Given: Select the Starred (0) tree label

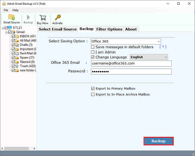Looking at the screenshot, I should (27, 62).
